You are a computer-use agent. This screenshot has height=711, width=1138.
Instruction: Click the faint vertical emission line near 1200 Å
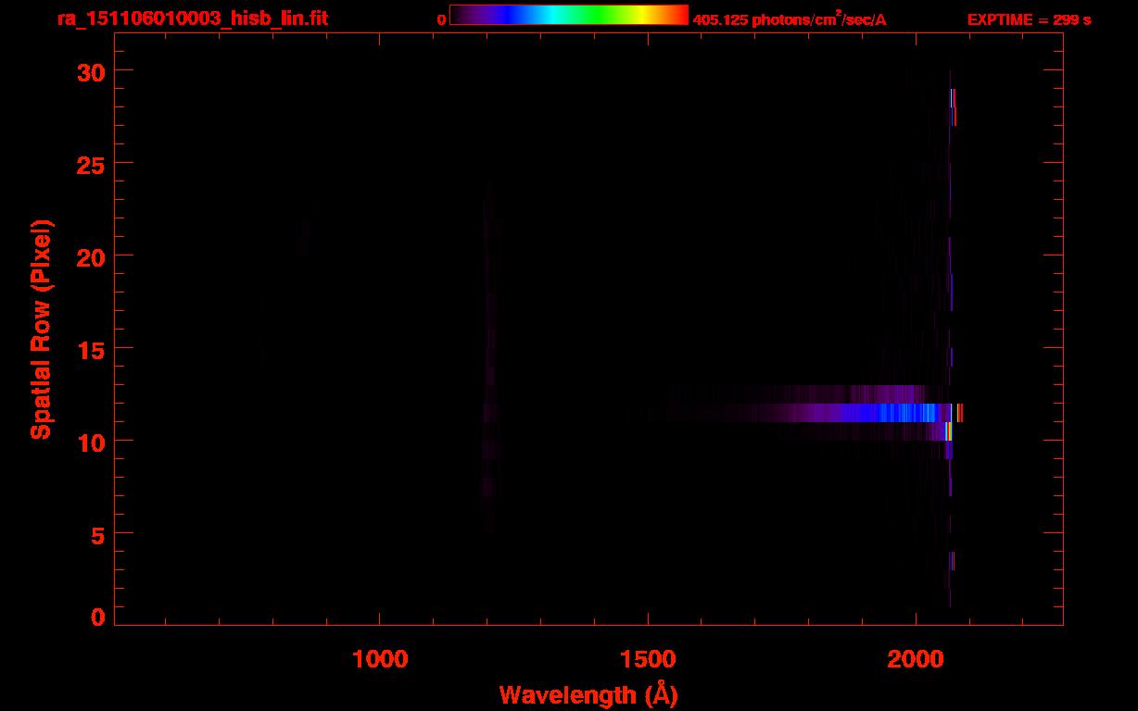pyautogui.click(x=488, y=370)
